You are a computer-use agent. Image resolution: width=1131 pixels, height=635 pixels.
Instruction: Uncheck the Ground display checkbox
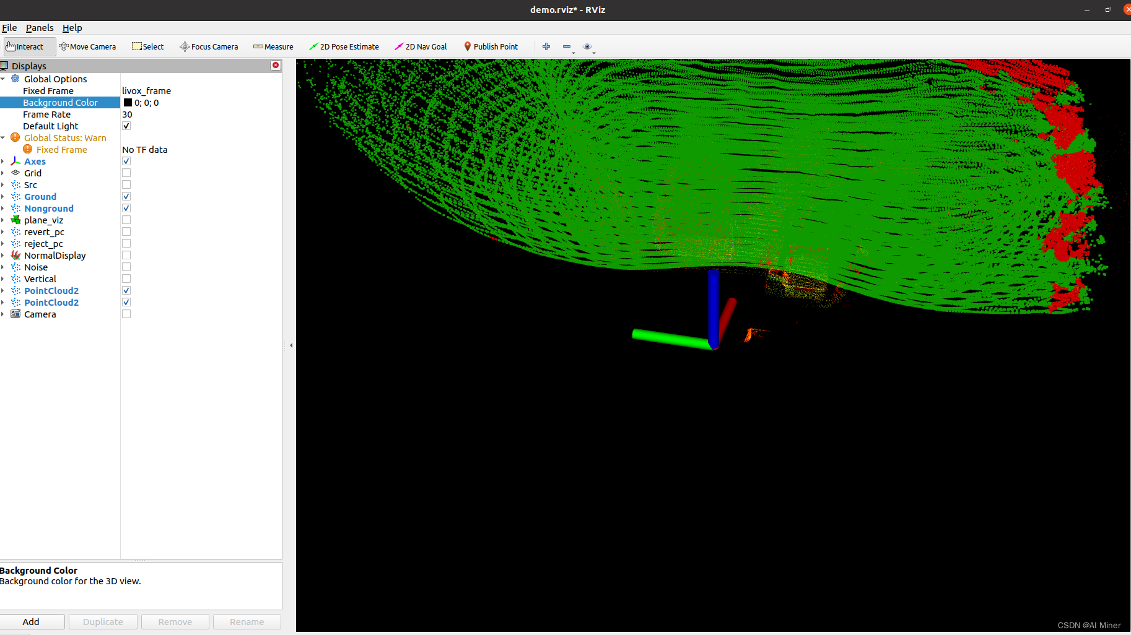tap(126, 196)
